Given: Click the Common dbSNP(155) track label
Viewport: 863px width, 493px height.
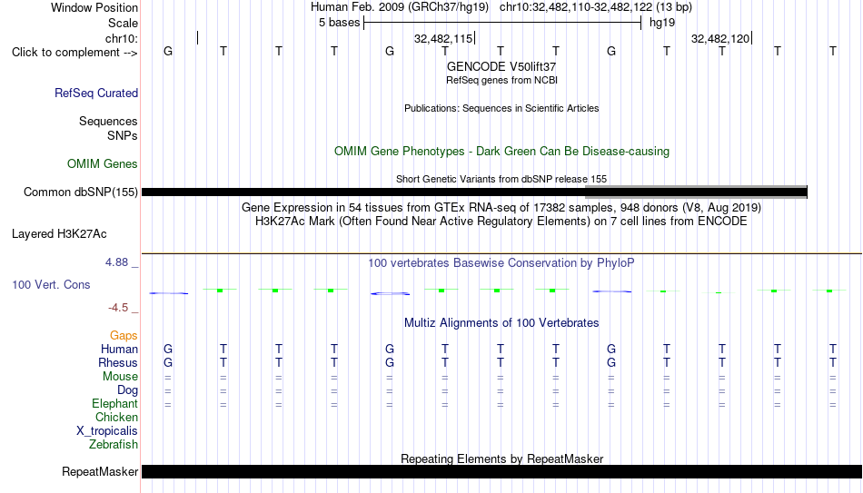Looking at the screenshot, I should [x=81, y=192].
